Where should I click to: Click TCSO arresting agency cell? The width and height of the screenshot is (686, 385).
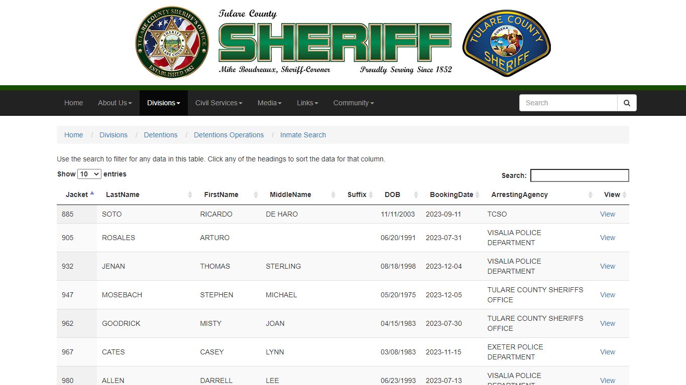tap(539, 214)
